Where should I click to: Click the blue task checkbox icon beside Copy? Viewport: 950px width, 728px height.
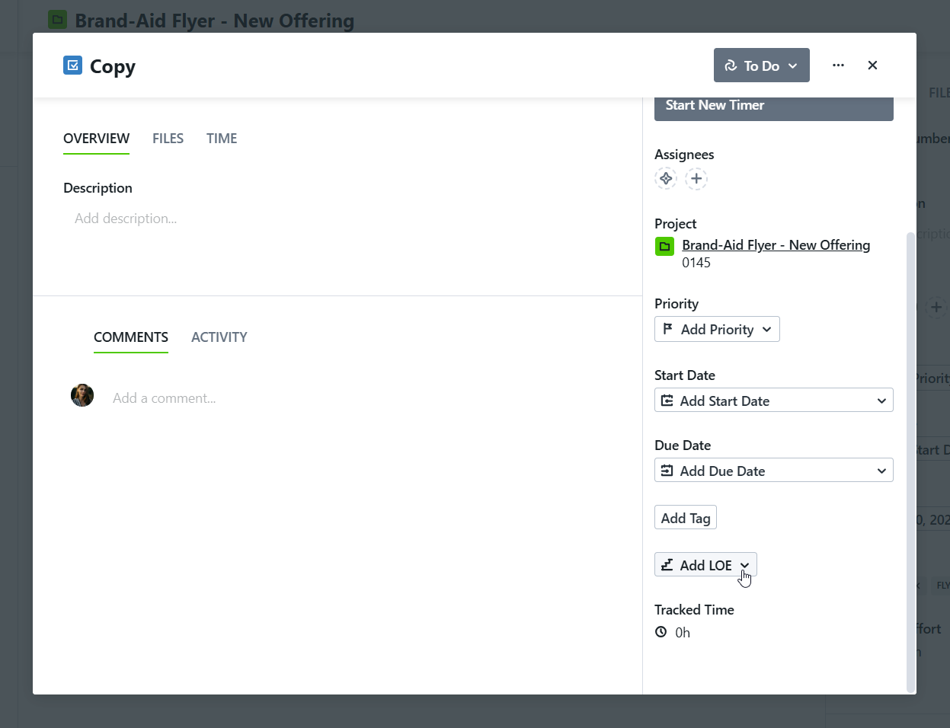click(x=72, y=65)
